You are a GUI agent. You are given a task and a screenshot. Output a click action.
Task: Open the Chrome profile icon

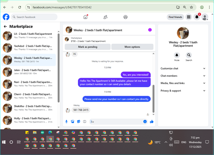pos(202,7)
